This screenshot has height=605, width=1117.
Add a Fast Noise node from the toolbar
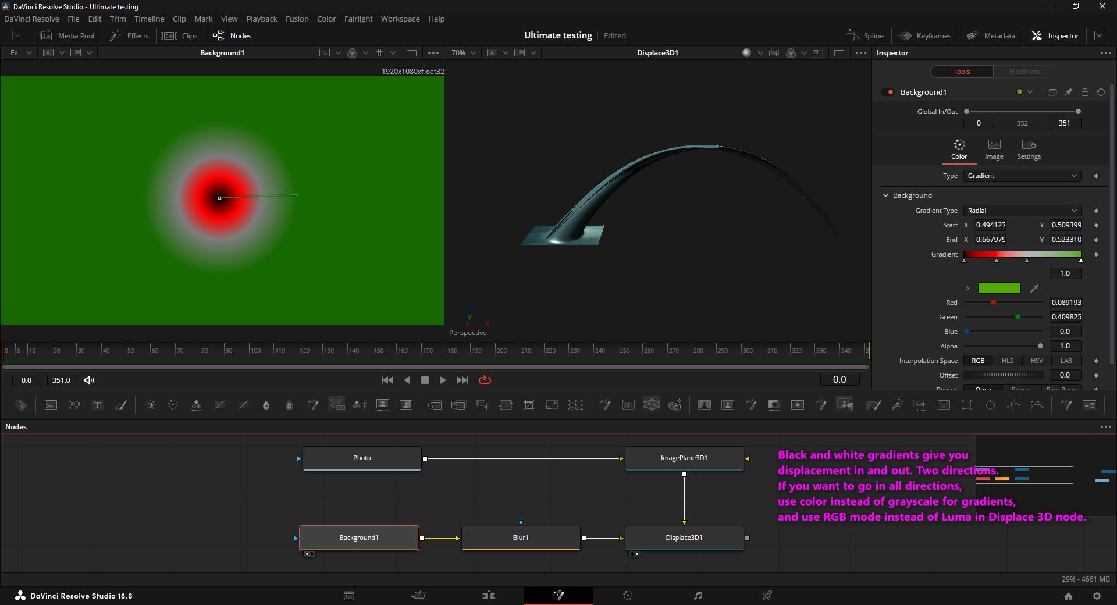74,405
